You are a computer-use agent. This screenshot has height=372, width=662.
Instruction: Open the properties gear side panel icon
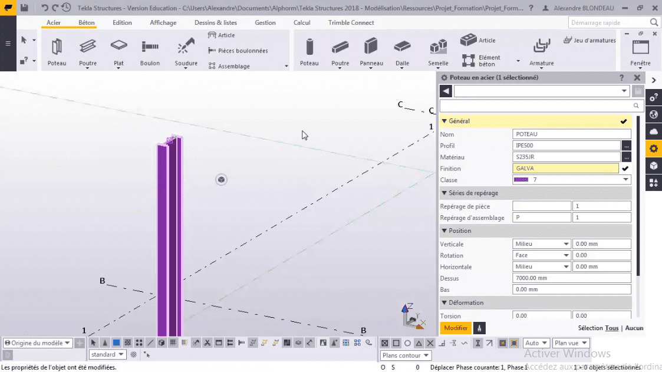pos(654,149)
